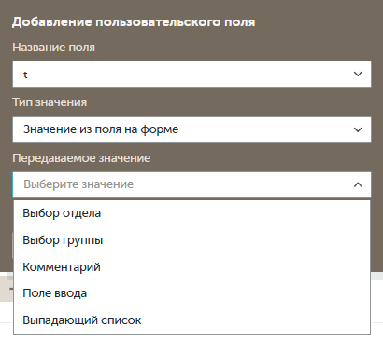Screen dimensions: 383x340
Task: Click the 'Тип значения' label text
Action: click(50, 102)
